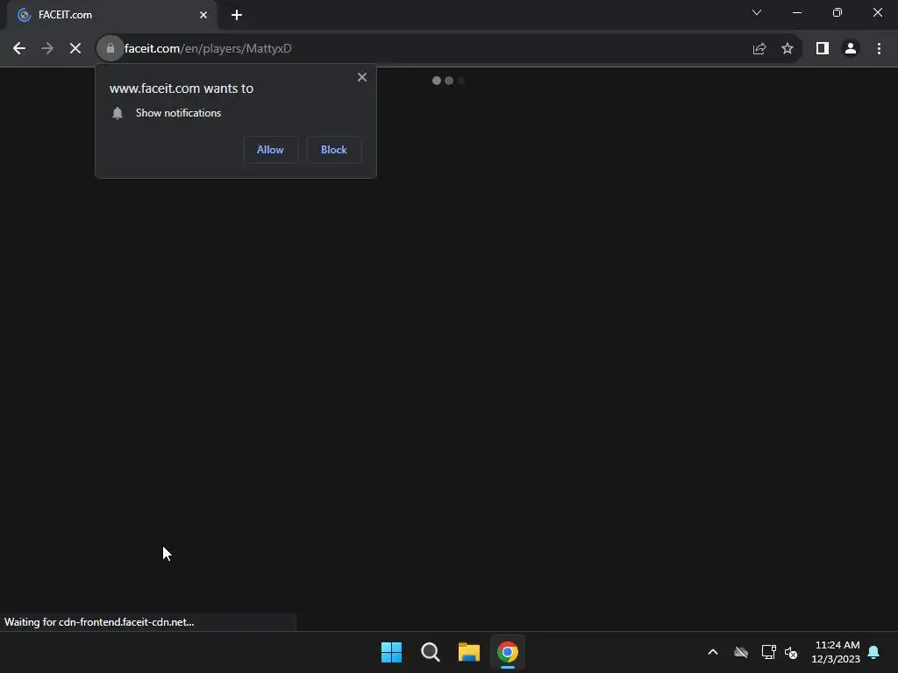898x673 pixels.
Task: Click the 'Show notifications' text
Action: coord(178,113)
